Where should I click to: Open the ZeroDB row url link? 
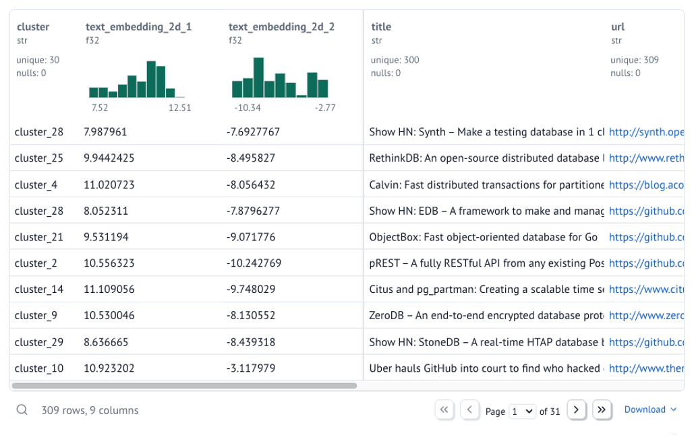coord(647,316)
